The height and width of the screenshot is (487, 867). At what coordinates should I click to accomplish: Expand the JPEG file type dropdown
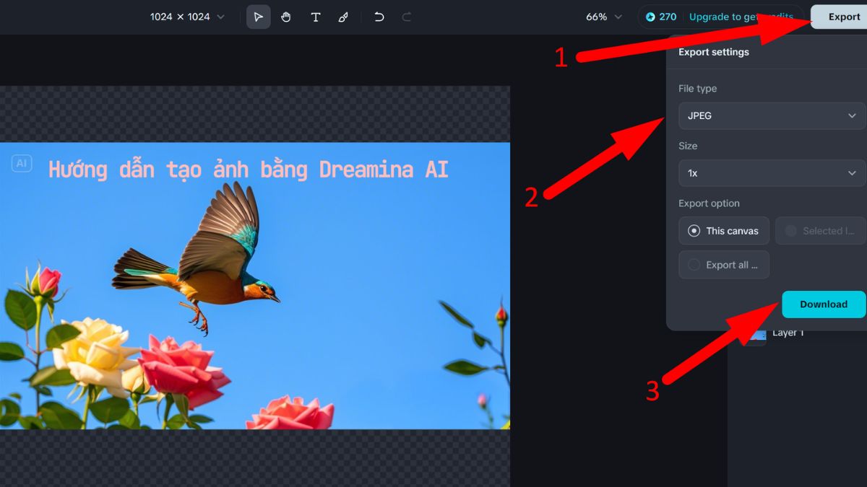pos(772,115)
